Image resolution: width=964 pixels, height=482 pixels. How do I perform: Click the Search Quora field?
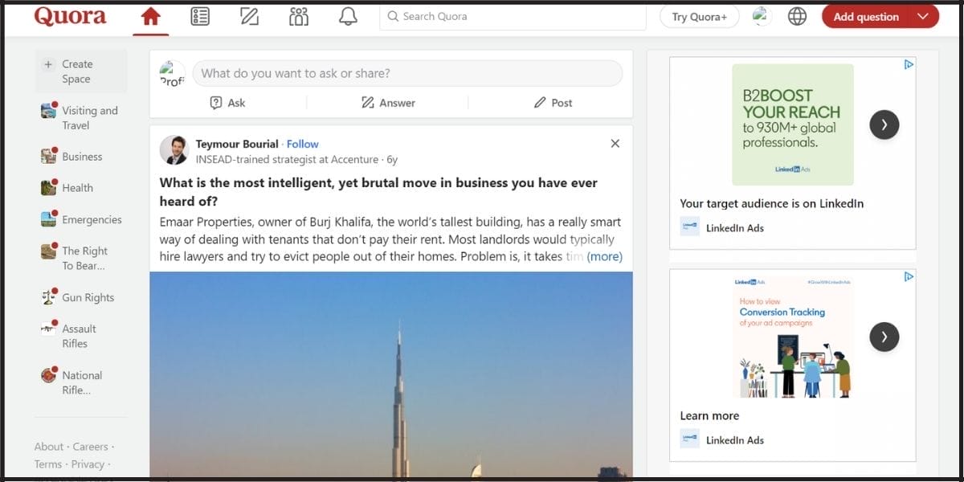tap(513, 17)
